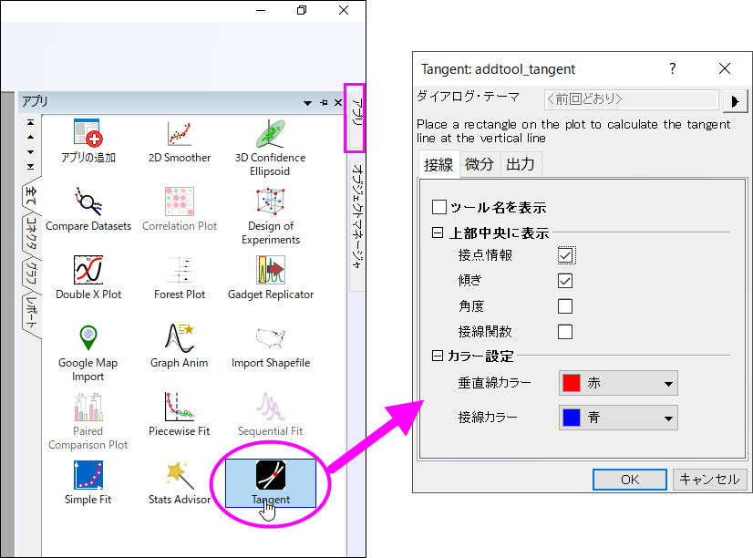Launch Design of Experiments app
The height and width of the screenshot is (558, 753).
click(271, 216)
